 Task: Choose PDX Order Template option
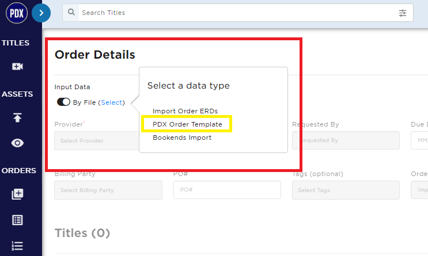point(187,124)
